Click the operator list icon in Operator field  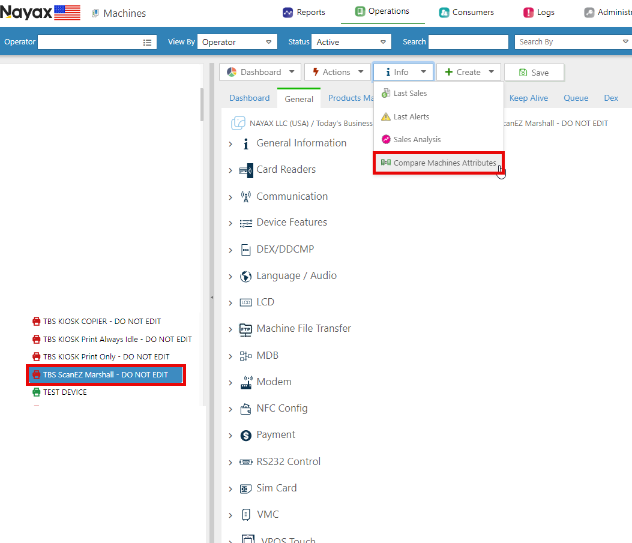[x=147, y=42]
